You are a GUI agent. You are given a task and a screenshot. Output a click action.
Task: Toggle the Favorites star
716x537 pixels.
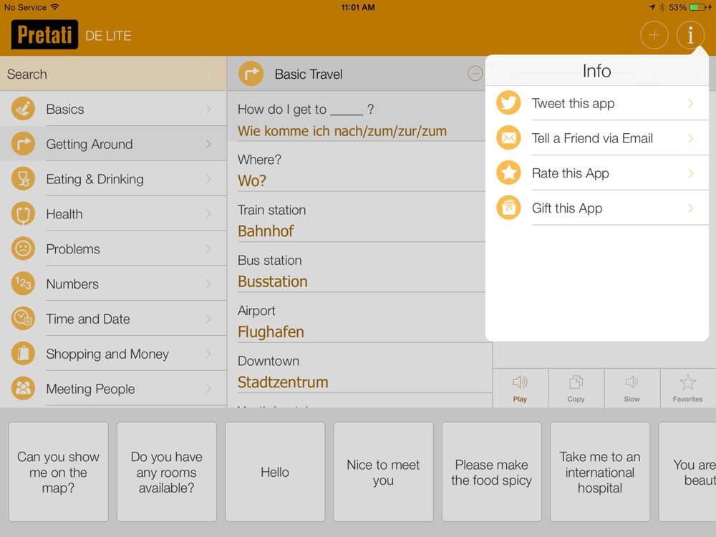point(687,382)
